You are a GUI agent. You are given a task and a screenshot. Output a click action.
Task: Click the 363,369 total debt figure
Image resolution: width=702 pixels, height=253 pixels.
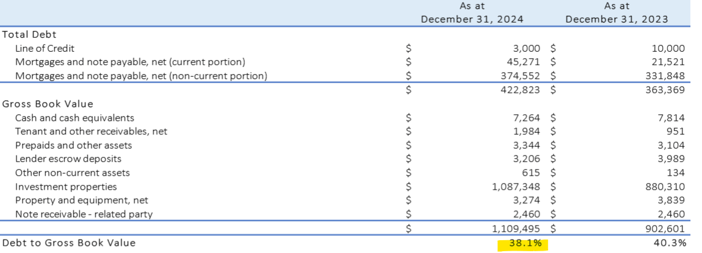[x=665, y=90]
